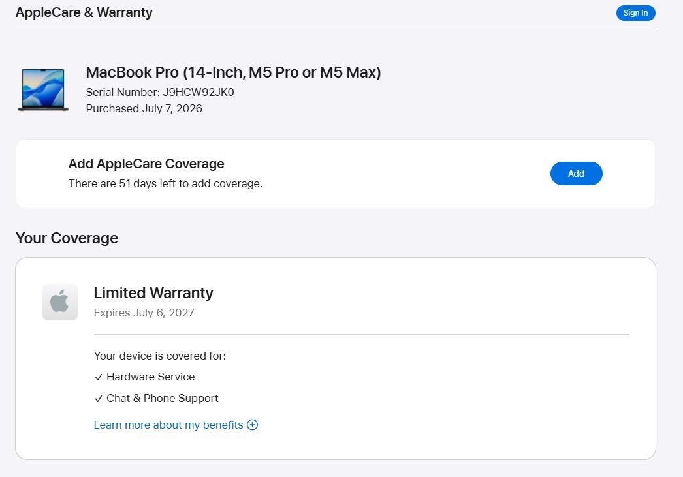
Task: Click the Chat & Phone Support item text
Action: [x=163, y=398]
